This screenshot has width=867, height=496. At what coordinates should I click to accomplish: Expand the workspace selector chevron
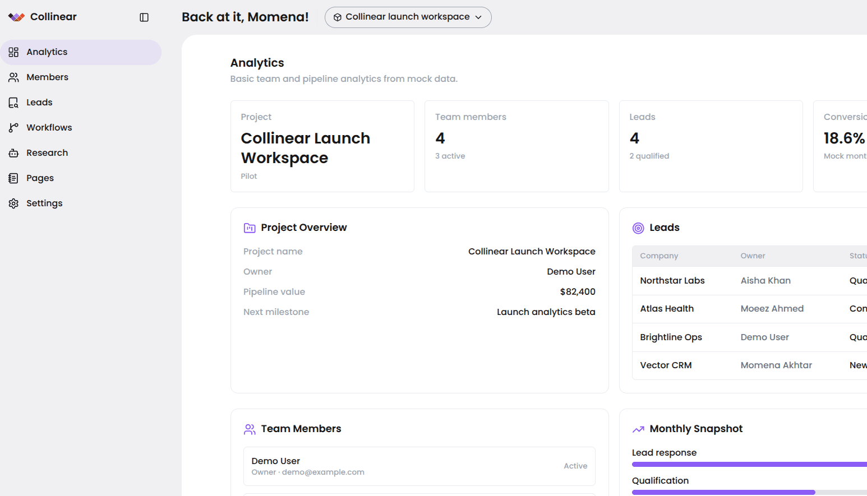[478, 17]
